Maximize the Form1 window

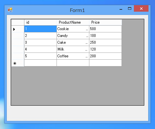pos(130,8)
